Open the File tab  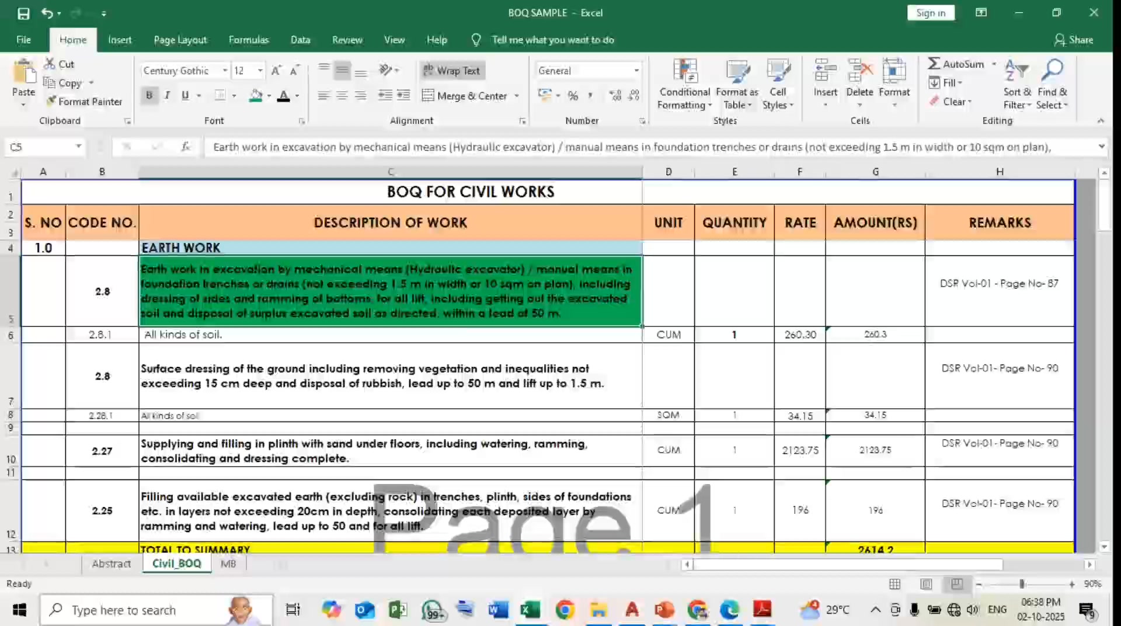[24, 40]
